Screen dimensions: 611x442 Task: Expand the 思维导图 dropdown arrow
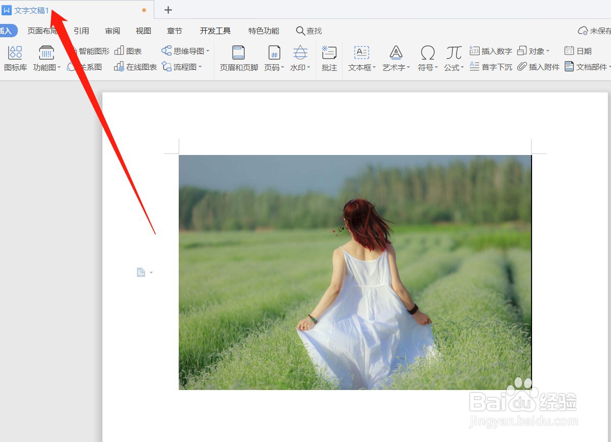(x=208, y=51)
